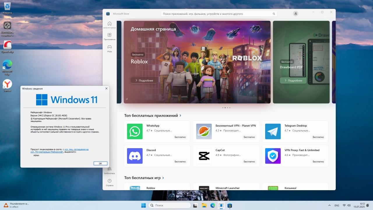This screenshot has width=373, height=210.
Task: Open the Help section in sidebar
Action: coord(109,183)
